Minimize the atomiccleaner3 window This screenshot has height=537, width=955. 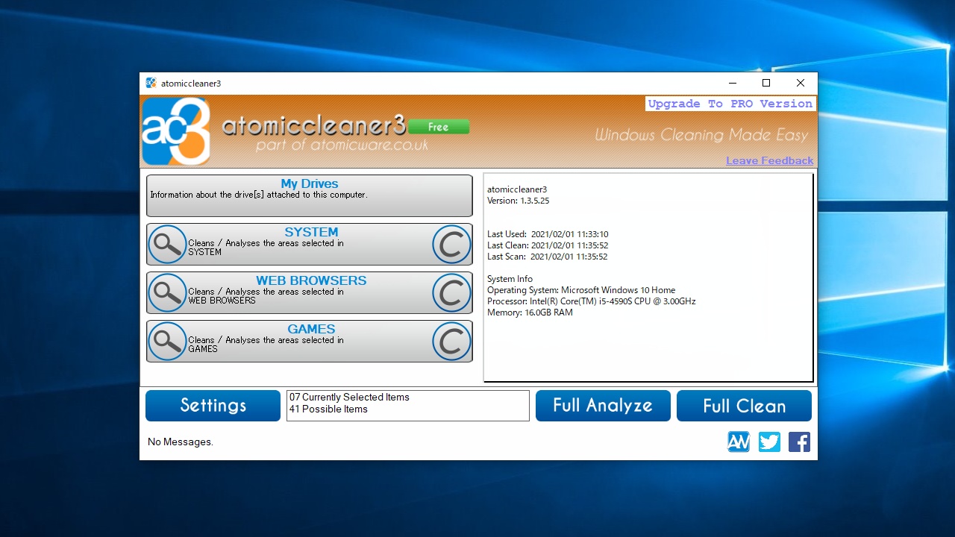coord(732,83)
